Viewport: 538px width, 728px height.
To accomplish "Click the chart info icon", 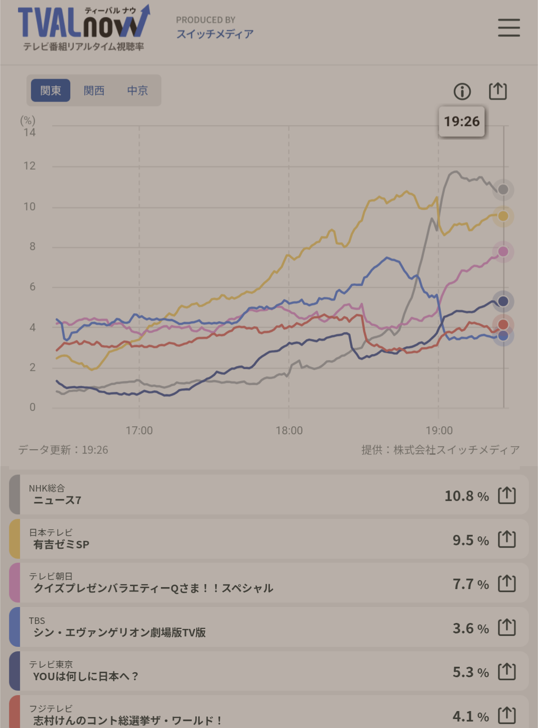I will 462,92.
